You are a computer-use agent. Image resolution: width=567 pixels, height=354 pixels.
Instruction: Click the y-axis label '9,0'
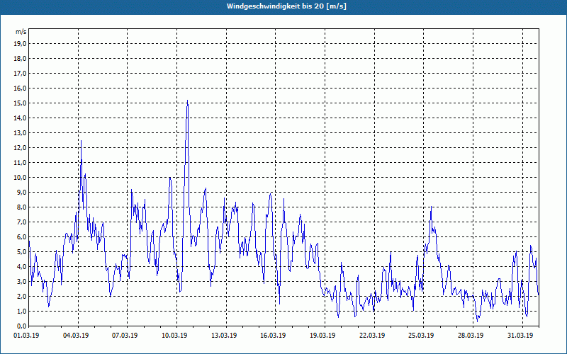coord(21,192)
